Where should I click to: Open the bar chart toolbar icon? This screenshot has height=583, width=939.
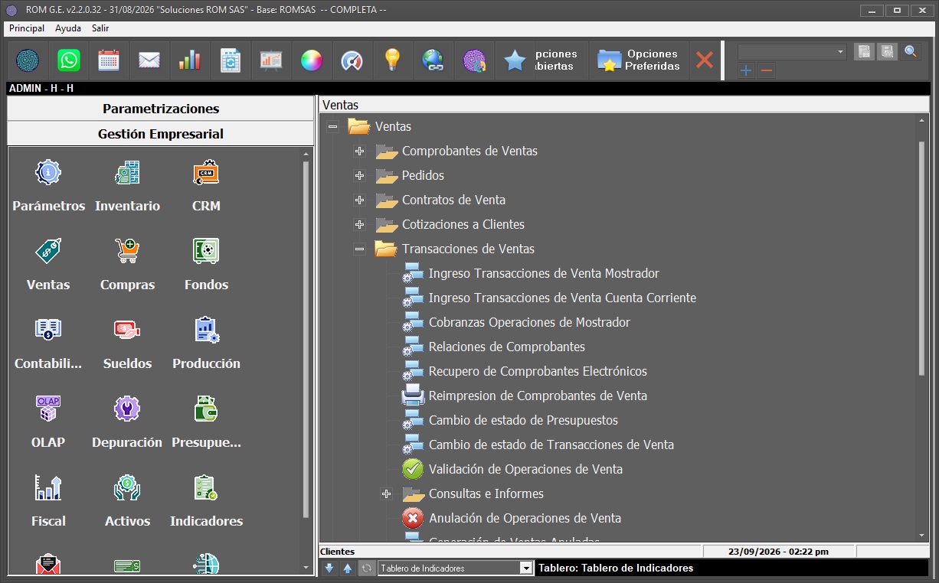pos(190,60)
